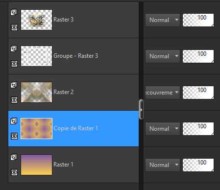Screen dimensions: 220x190
Task: Click opacity slider of Copie de Raster 1
Action: (198, 129)
